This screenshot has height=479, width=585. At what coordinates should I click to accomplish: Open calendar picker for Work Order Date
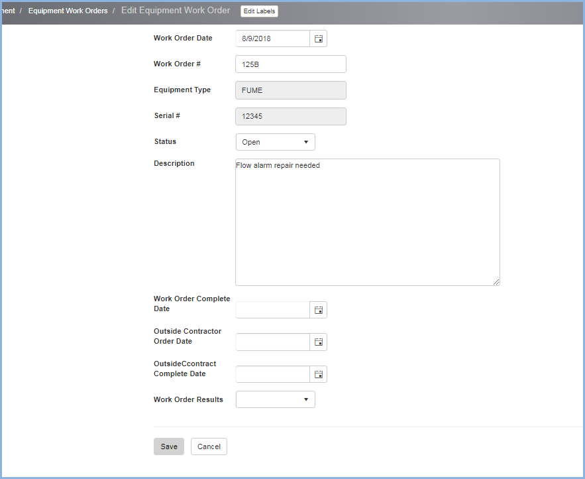(318, 38)
